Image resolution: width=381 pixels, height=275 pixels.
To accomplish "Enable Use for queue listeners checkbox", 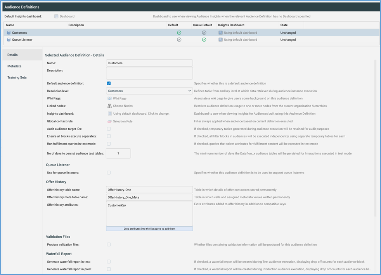I will [109, 173].
